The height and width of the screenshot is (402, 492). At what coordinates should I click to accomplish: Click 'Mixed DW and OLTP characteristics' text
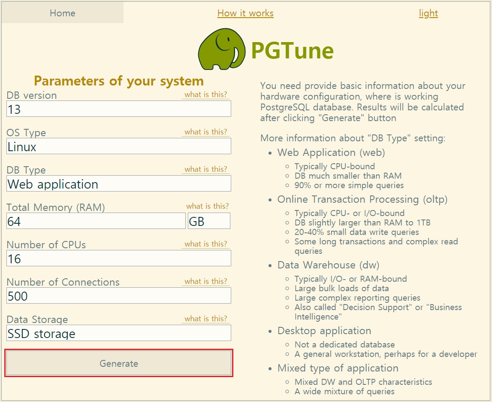coord(363,382)
